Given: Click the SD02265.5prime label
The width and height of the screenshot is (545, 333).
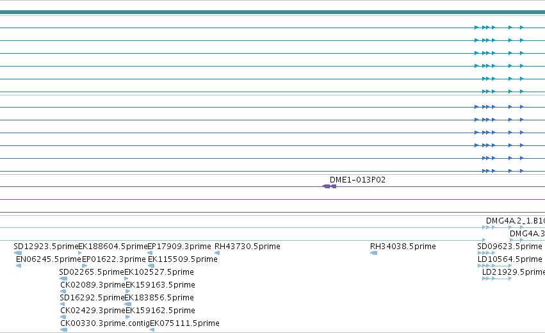Looking at the screenshot, I should click(x=92, y=272).
